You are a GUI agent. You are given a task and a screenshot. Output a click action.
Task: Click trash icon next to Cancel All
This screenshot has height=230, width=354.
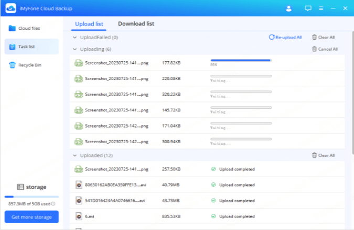click(314, 49)
